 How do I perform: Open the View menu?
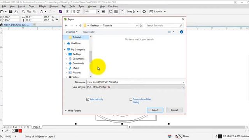[12, 6]
